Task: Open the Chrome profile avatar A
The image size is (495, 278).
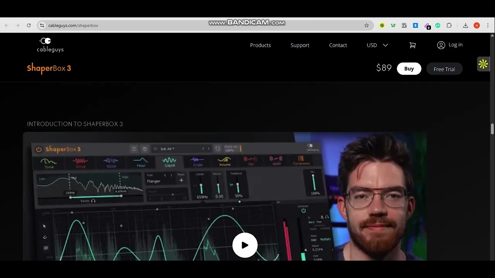Action: pos(477,25)
